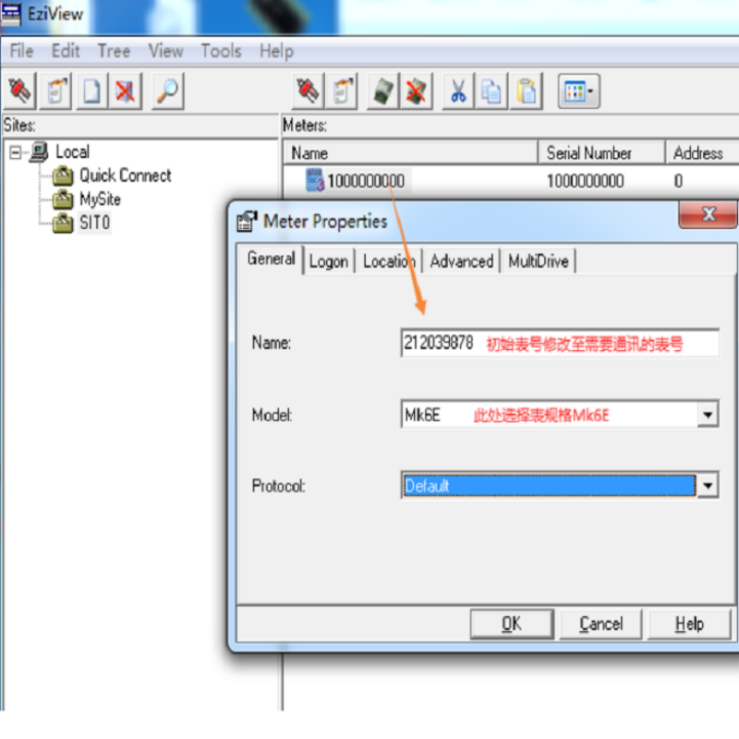Click the Help button in Meter Properties
The width and height of the screenshot is (739, 739).
pos(689,624)
